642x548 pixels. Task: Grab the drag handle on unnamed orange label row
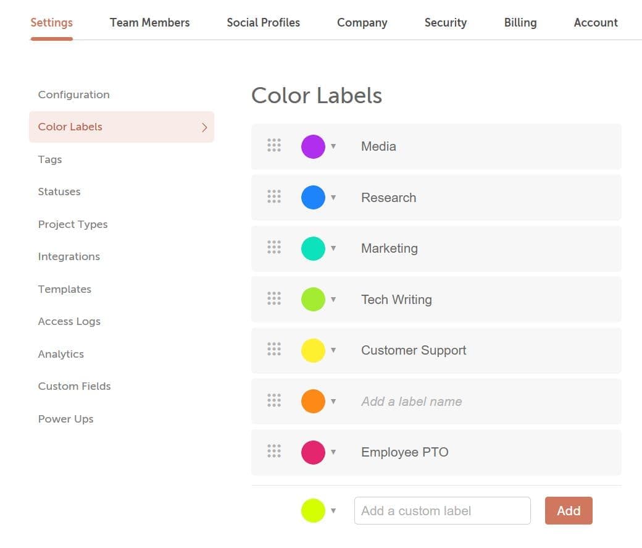(274, 400)
